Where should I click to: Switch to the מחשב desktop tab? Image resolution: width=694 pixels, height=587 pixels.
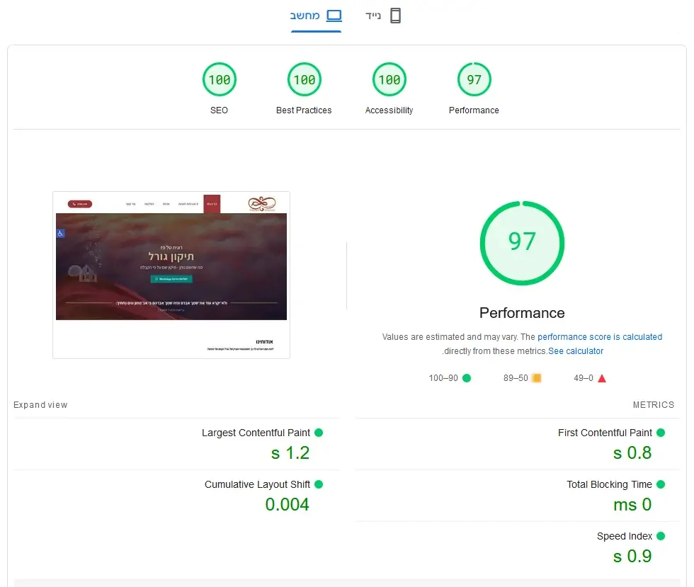pyautogui.click(x=316, y=16)
